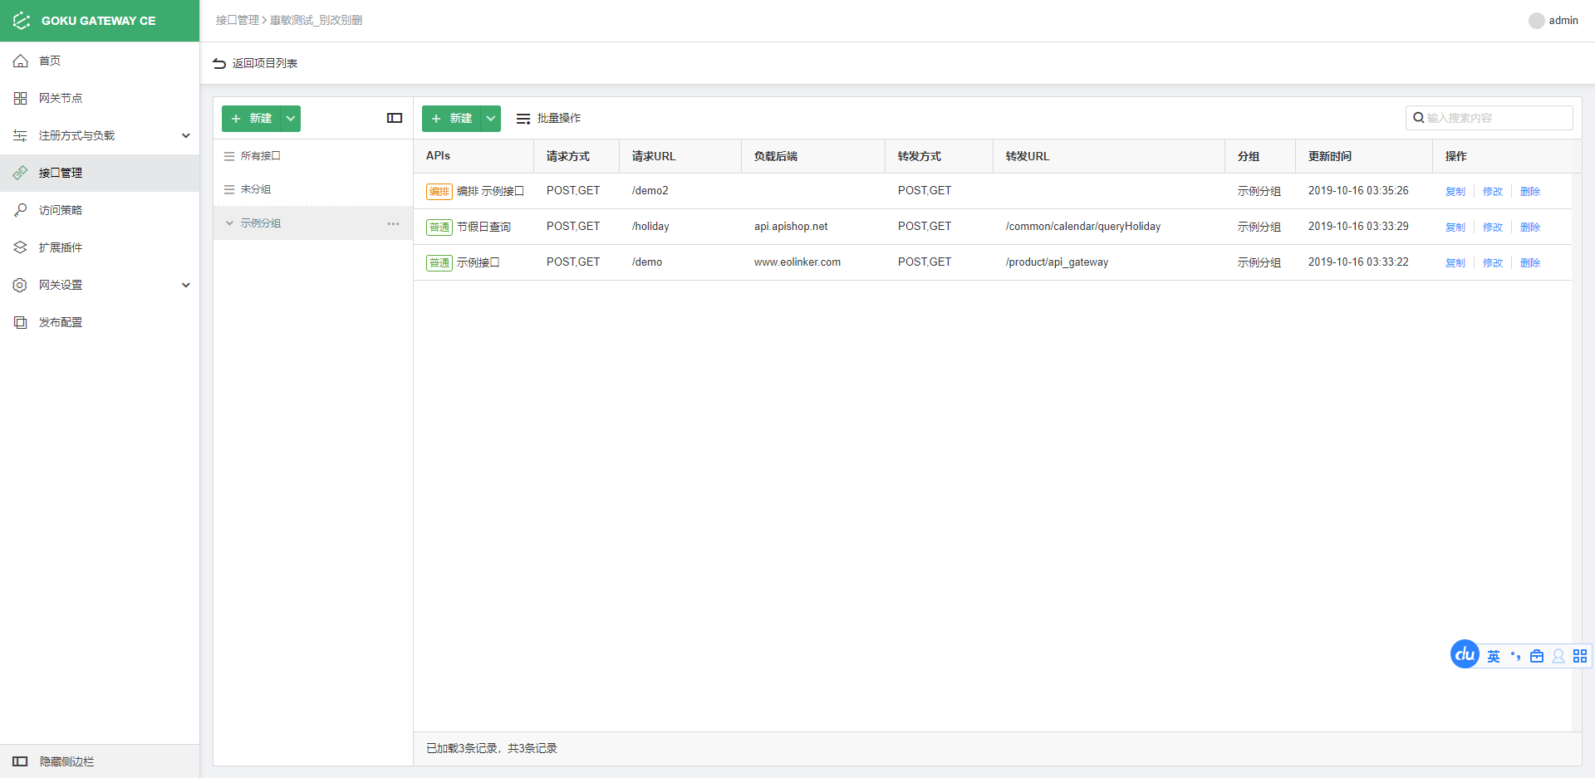1595x778 pixels.
Task: Collapse the group panel with the layout icon
Action: [x=395, y=118]
